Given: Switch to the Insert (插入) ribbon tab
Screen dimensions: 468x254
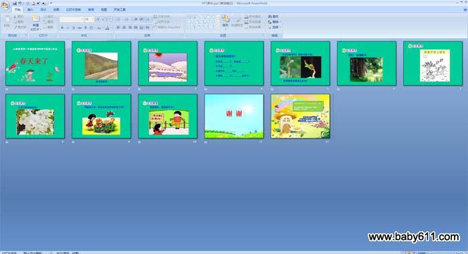Looking at the screenshot, I should [x=30, y=10].
